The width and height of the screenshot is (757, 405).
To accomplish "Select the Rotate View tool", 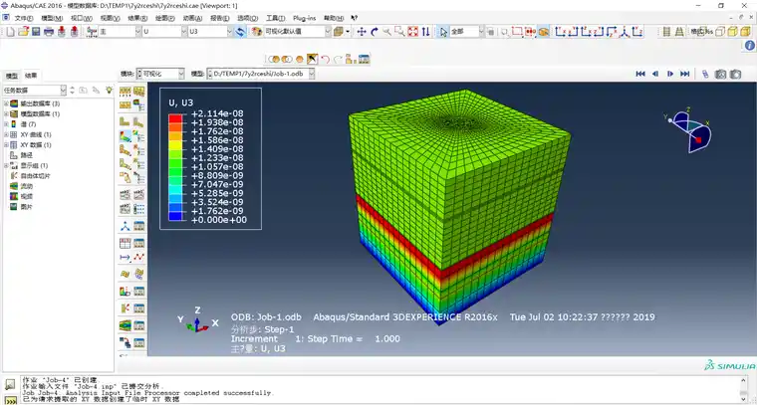I will tap(375, 32).
